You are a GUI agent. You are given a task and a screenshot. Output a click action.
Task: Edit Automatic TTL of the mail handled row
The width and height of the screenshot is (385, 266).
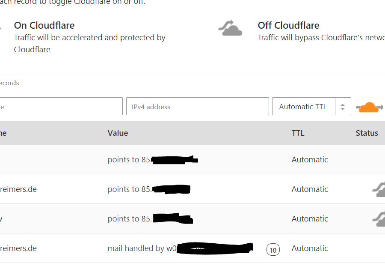coord(310,248)
